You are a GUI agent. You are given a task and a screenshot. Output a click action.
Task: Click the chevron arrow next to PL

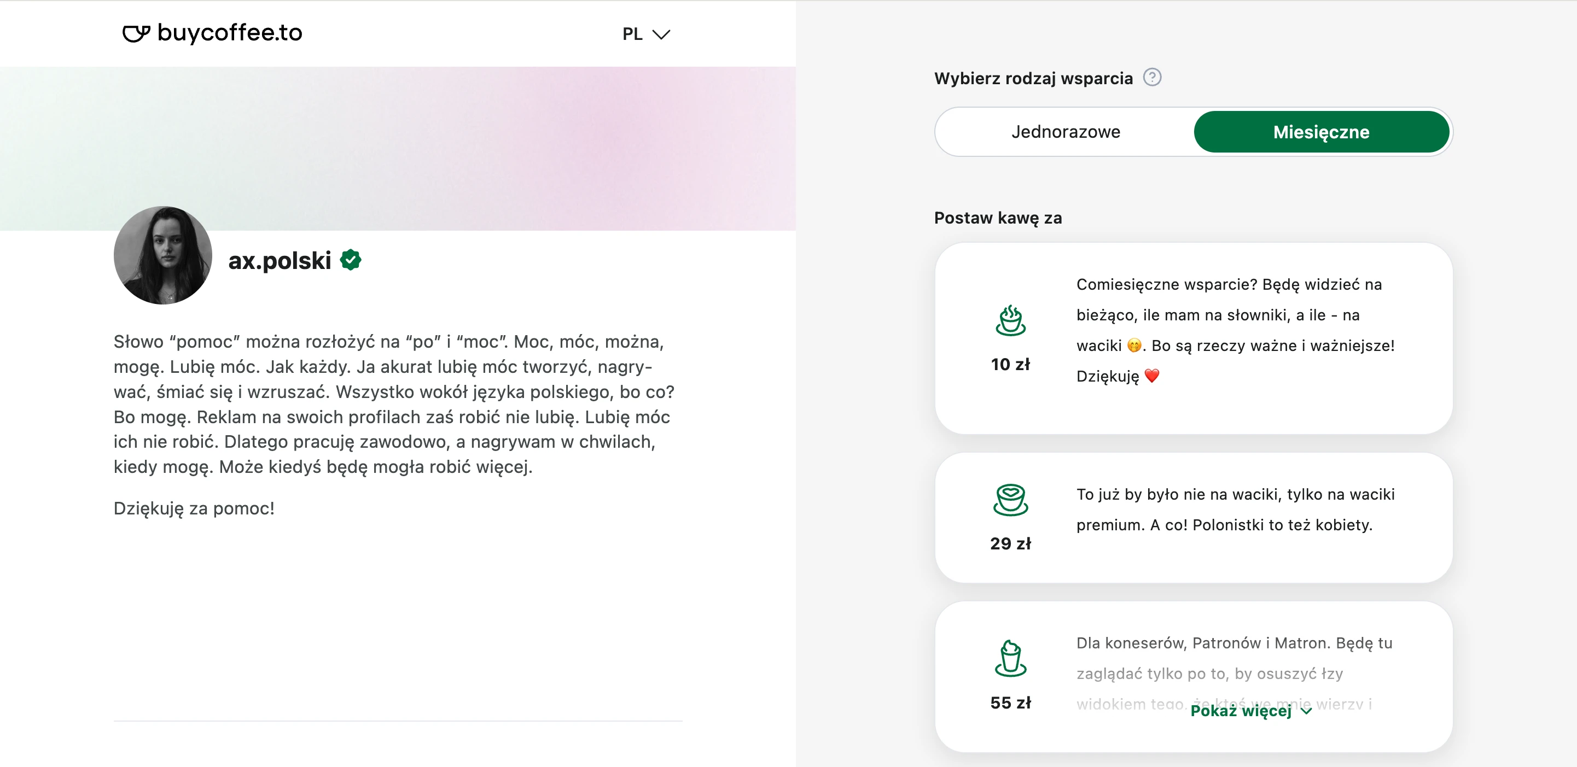(661, 34)
